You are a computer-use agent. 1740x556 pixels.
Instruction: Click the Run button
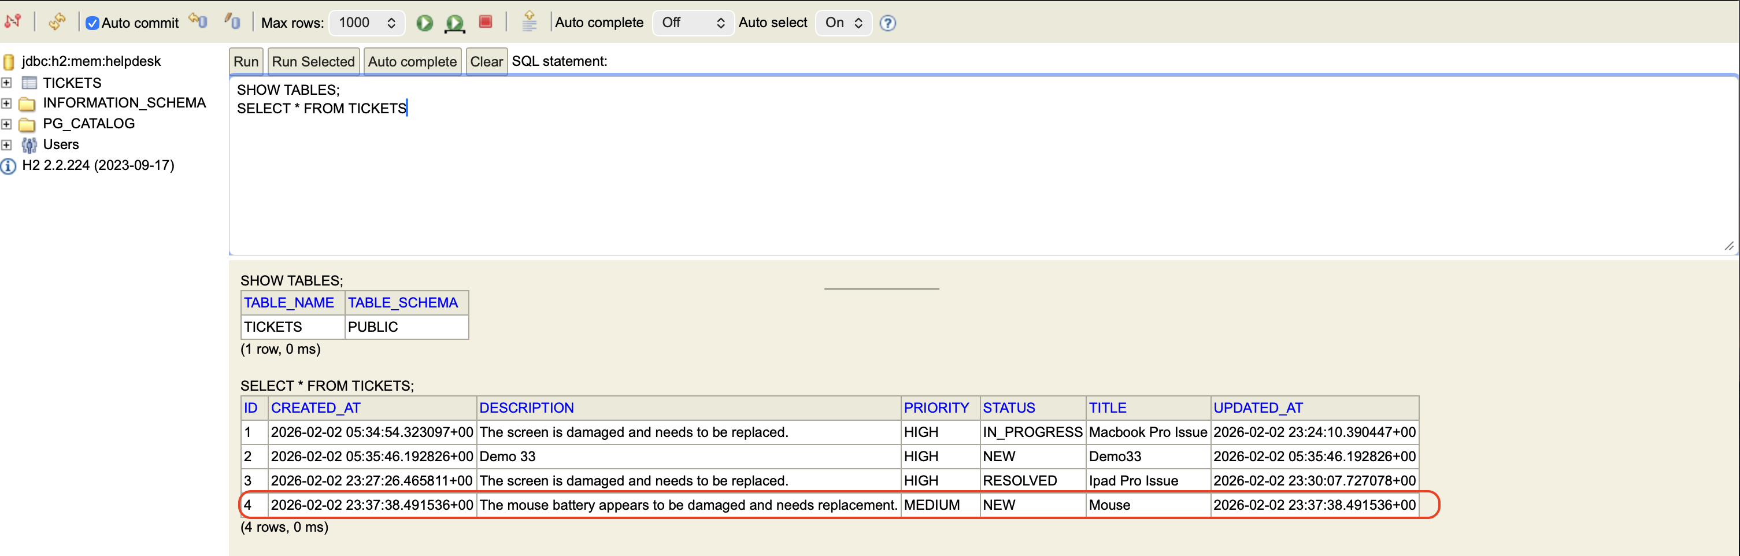click(245, 61)
